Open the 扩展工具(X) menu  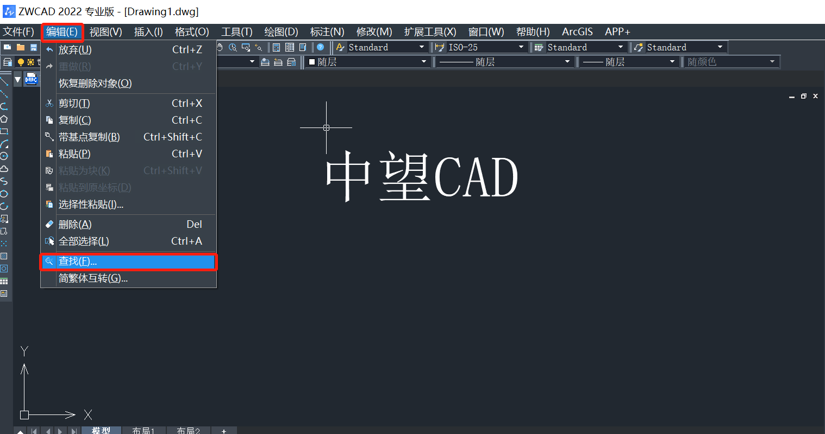[430, 32]
